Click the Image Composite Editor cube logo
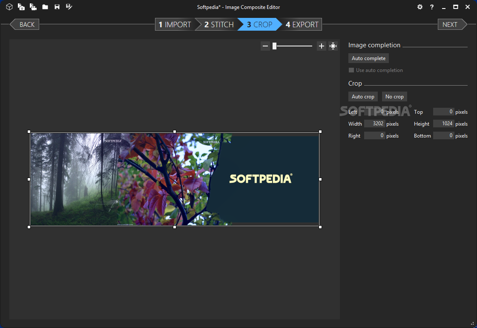Image resolution: width=477 pixels, height=328 pixels. pos(9,7)
